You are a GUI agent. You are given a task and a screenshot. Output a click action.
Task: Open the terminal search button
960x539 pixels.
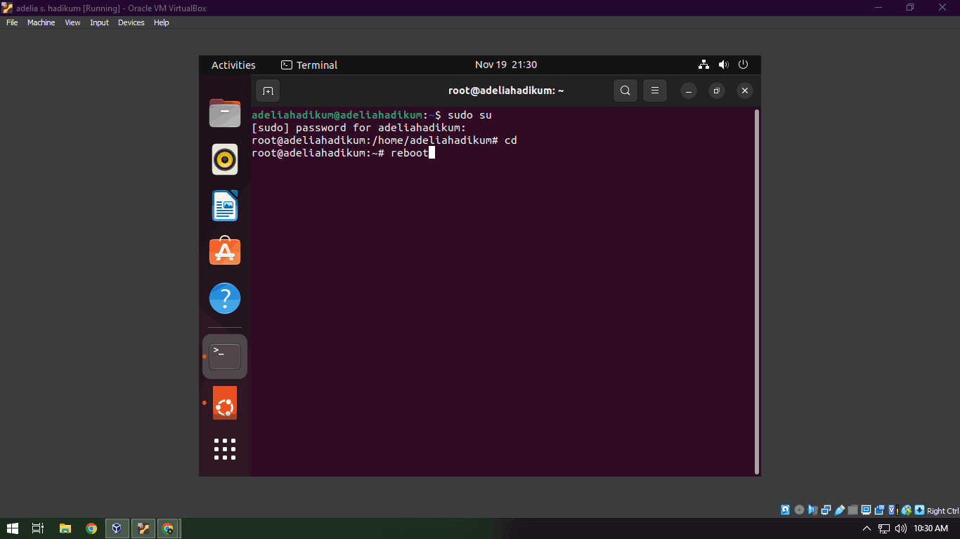tap(625, 91)
